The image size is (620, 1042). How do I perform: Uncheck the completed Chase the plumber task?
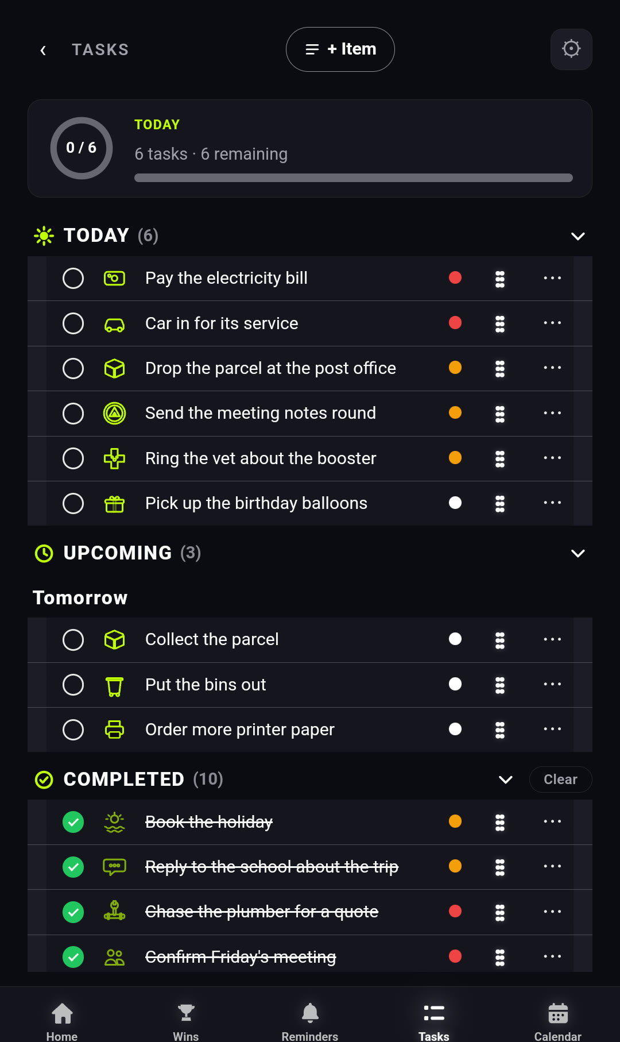[x=73, y=912]
